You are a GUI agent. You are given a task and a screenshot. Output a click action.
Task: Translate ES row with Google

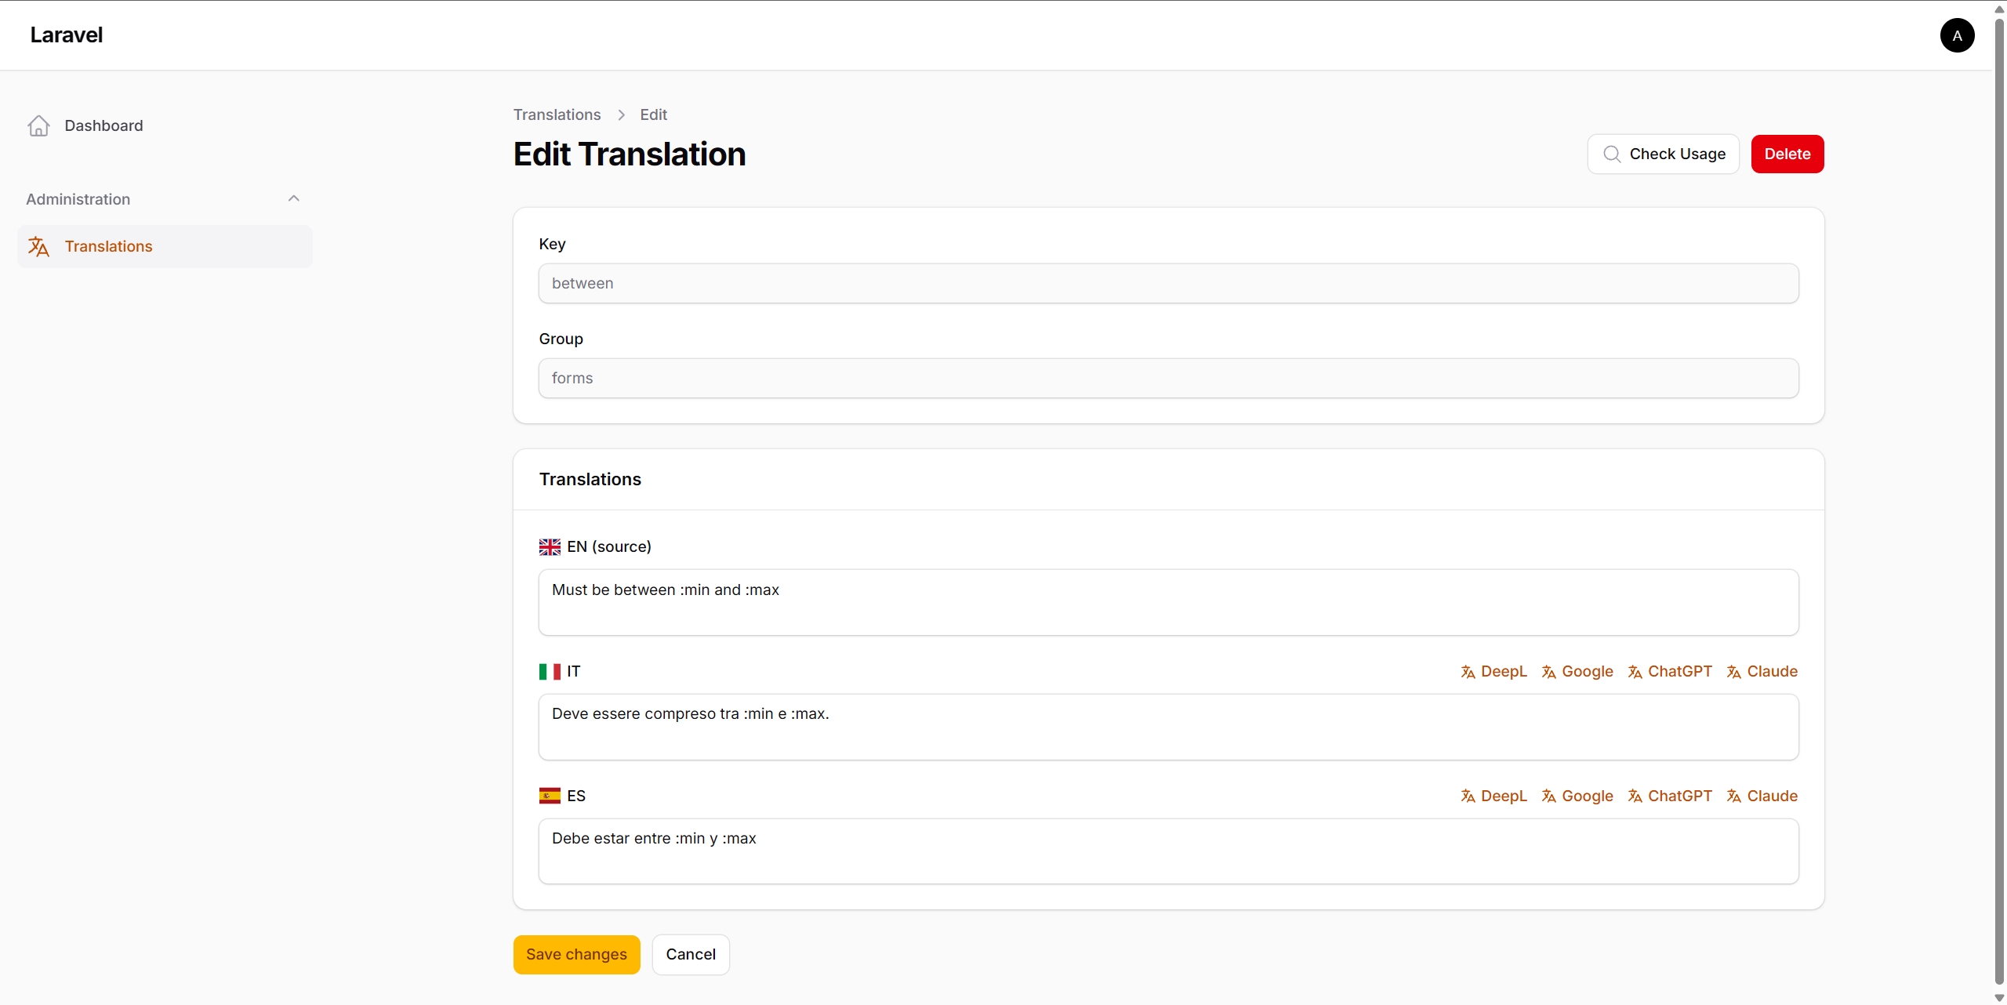tap(1577, 795)
